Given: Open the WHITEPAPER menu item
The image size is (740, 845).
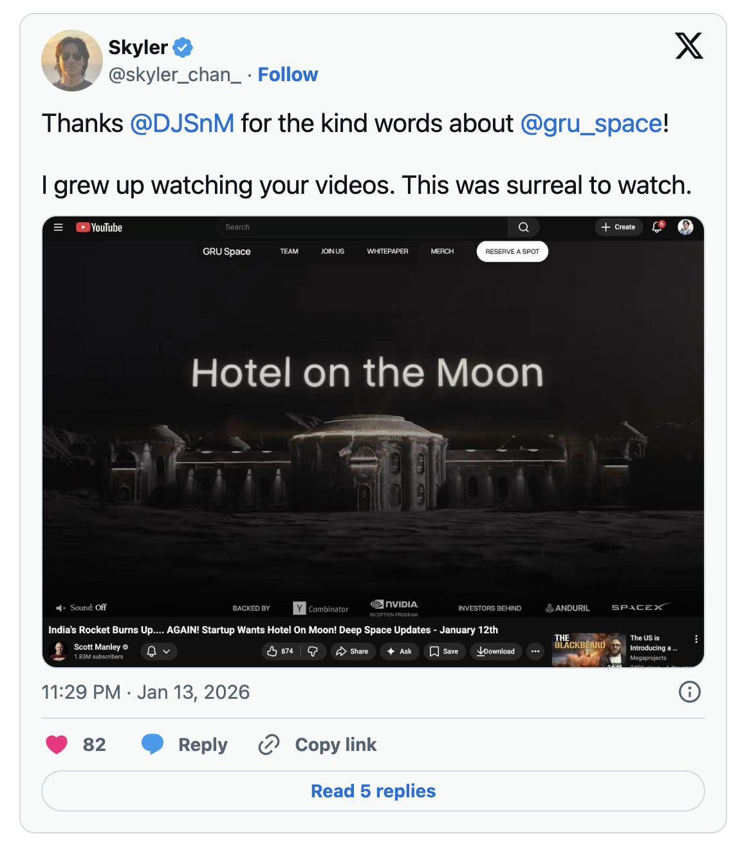Looking at the screenshot, I should pos(387,251).
